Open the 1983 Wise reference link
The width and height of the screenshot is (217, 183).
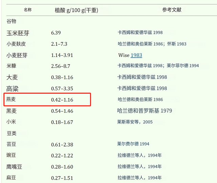tap(136, 55)
